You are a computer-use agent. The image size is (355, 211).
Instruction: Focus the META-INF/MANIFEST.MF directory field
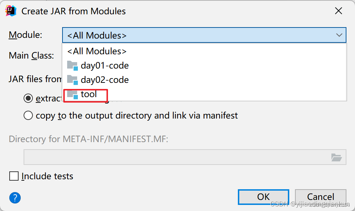(185, 157)
